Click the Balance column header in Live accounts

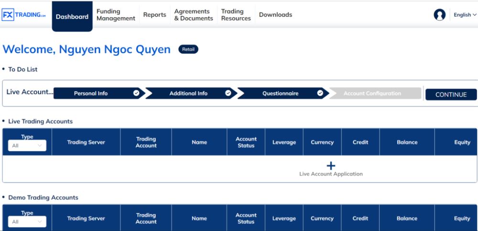coord(407,142)
